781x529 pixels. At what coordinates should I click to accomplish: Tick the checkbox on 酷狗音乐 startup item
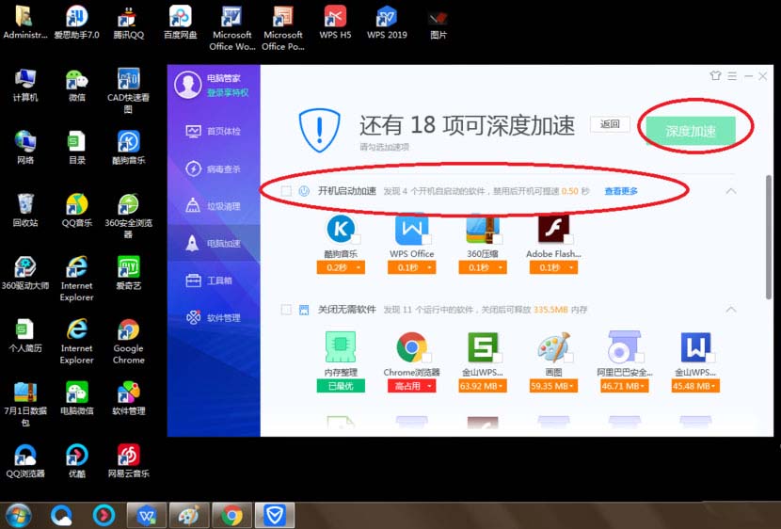pyautogui.click(x=356, y=239)
